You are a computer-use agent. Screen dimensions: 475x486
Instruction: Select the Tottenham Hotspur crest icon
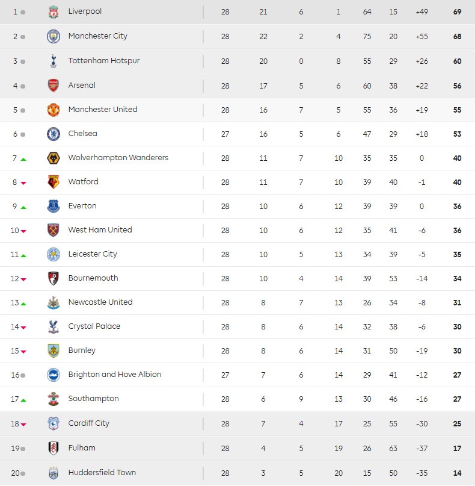54,61
